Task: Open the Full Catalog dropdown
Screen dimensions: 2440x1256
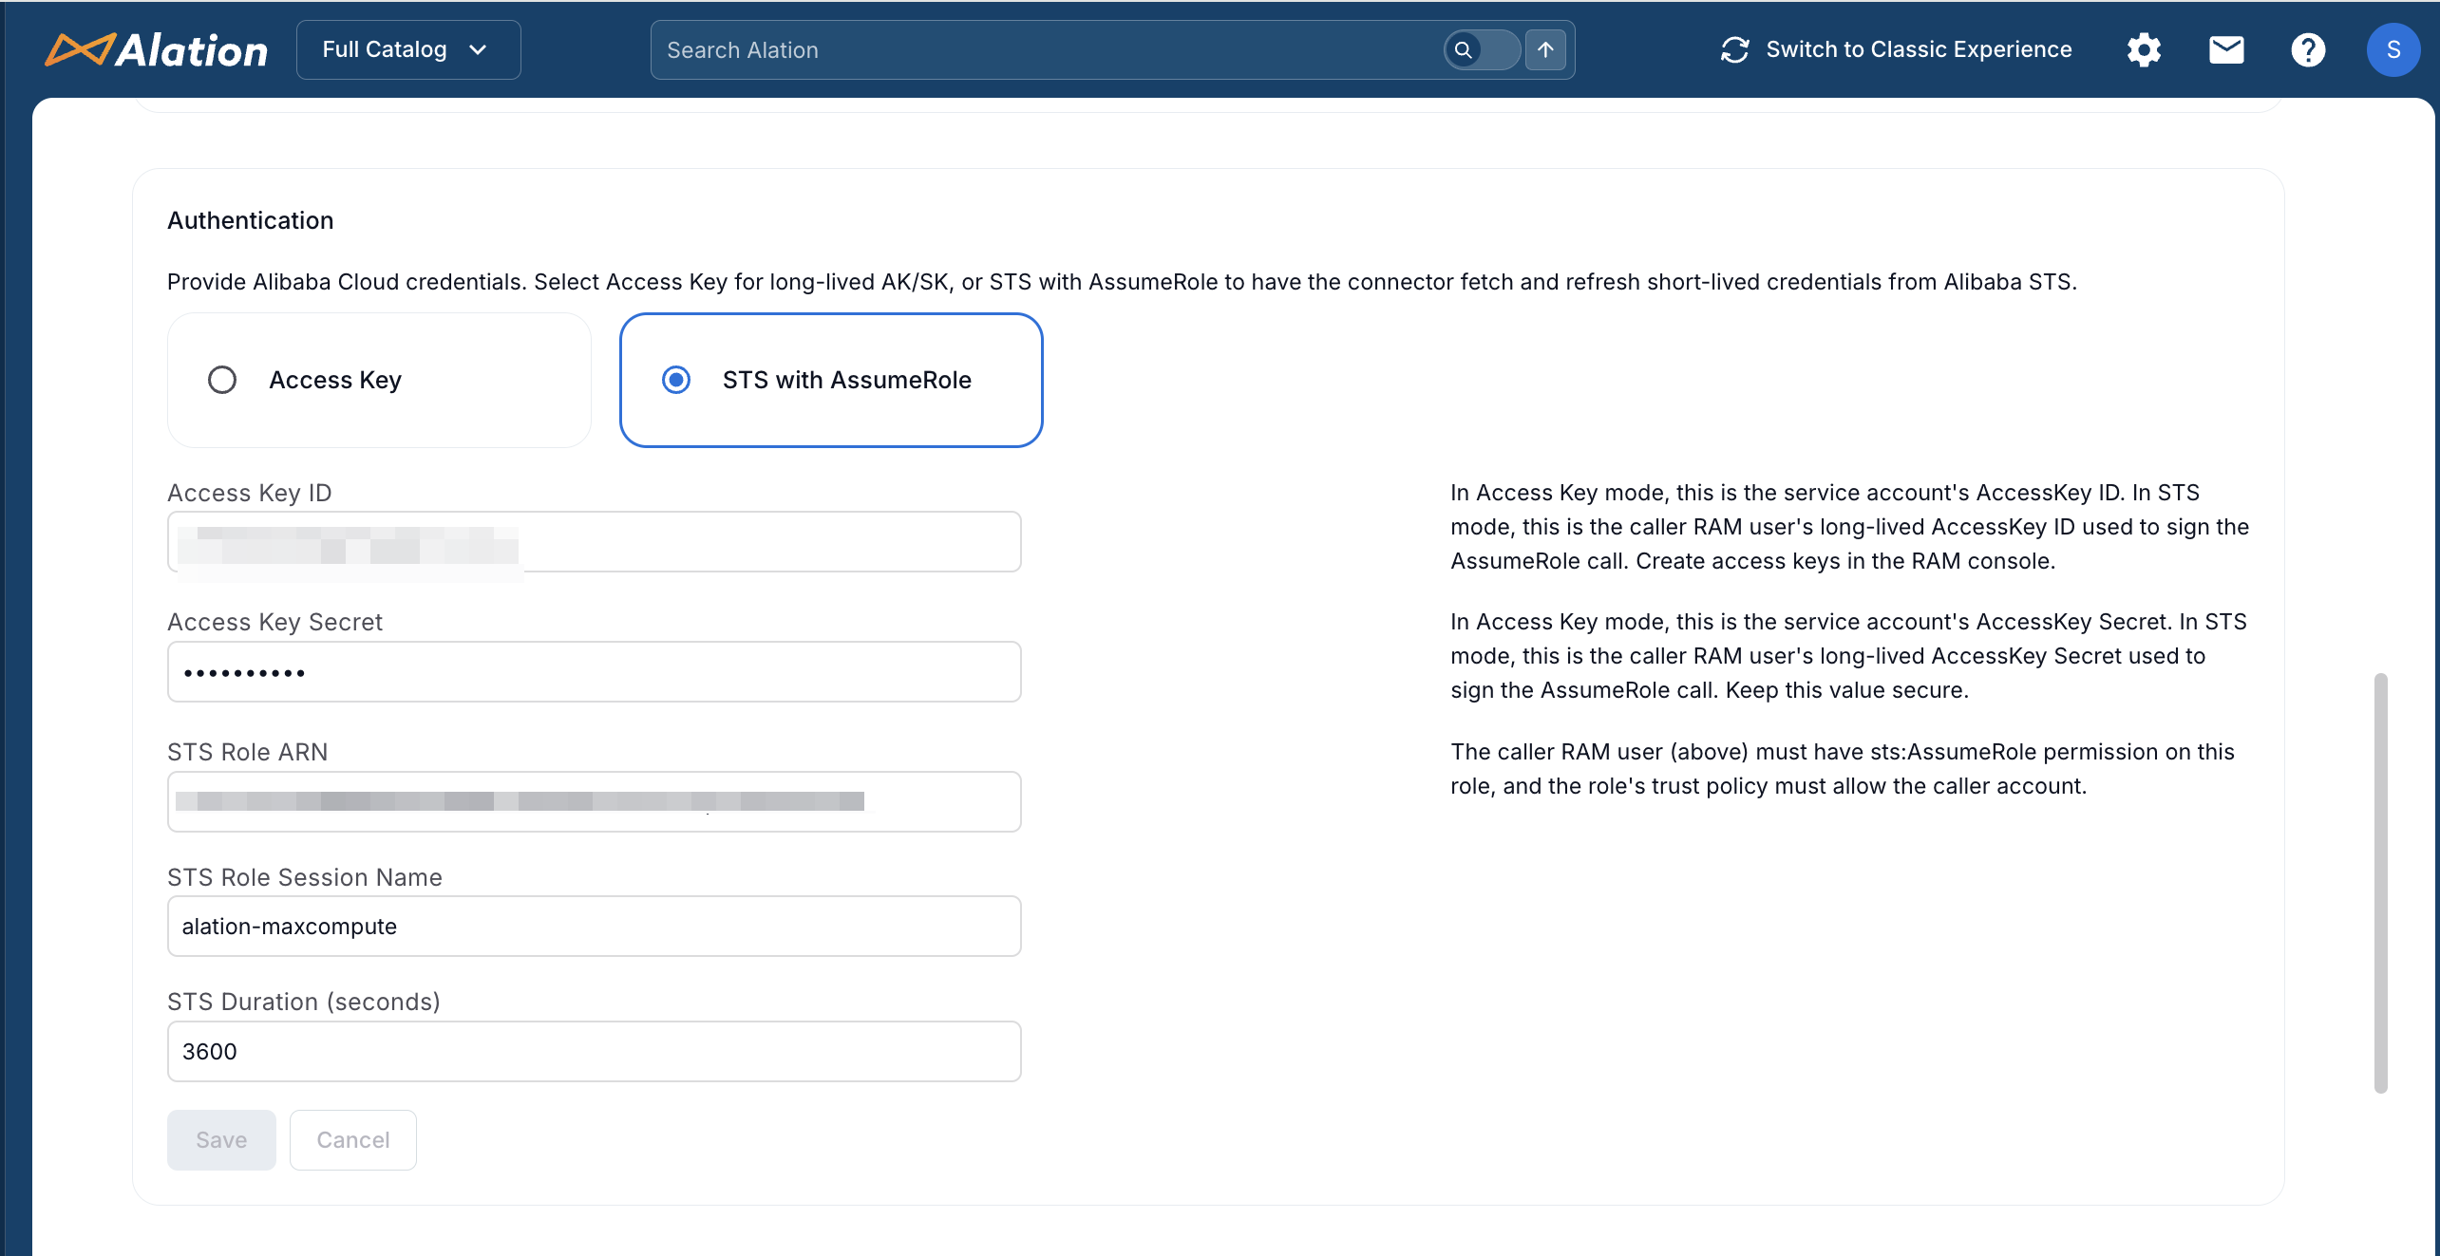Action: pyautogui.click(x=408, y=49)
